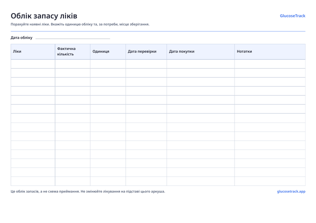This screenshot has width=316, height=223.
Task: Click the Одиниця column header
Action: click(x=108, y=51)
